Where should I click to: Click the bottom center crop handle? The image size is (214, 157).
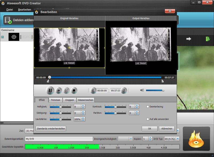pos(69,68)
